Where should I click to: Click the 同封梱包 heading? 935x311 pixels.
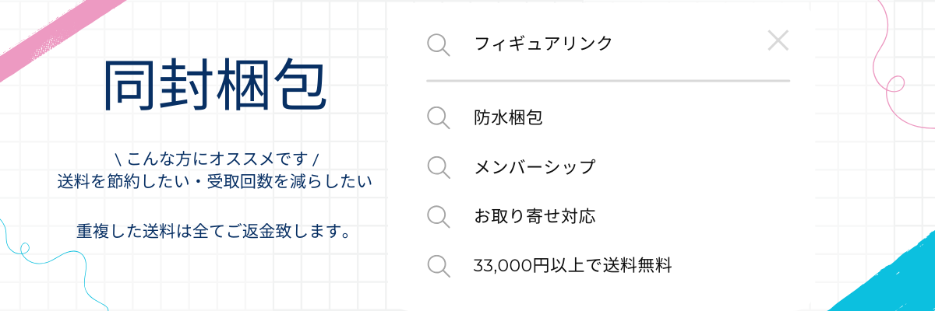coord(214,86)
